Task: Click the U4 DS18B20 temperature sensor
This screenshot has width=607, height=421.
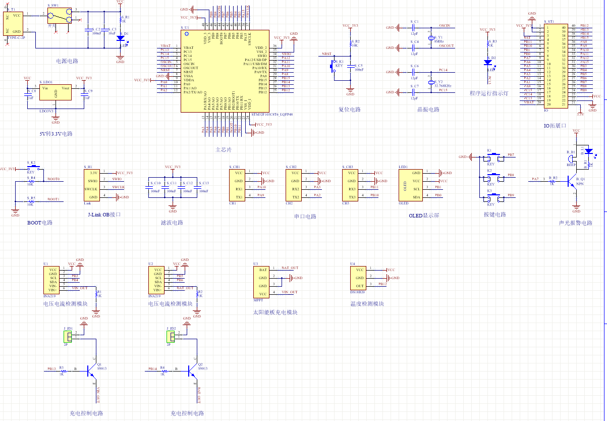Action: pos(358,278)
